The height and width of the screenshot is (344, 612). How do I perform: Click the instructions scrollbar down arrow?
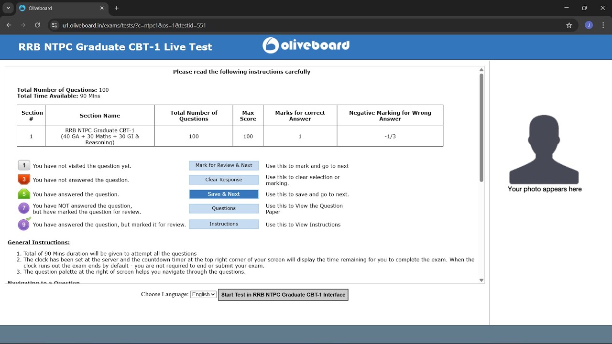[481, 280]
